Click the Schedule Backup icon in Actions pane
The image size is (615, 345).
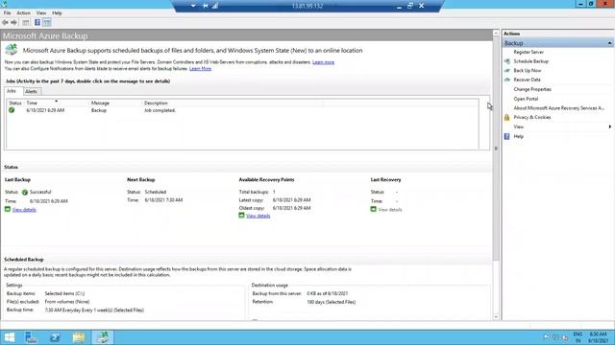[506, 61]
